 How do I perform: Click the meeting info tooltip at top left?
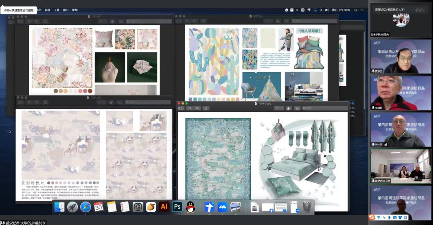18,10
